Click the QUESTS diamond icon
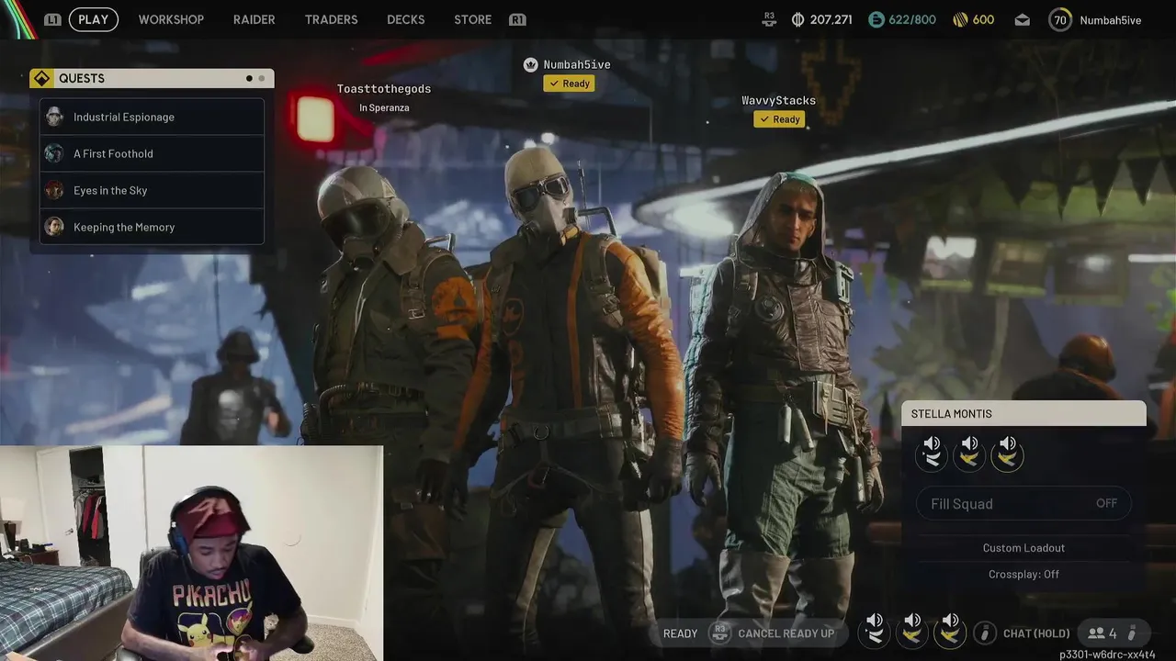The height and width of the screenshot is (661, 1176). tap(41, 78)
